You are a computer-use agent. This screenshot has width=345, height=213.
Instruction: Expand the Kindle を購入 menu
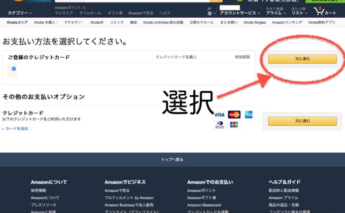coord(46,23)
